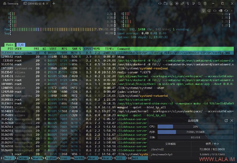237x163 pixels.
Task: Sort by the CPU% column header
Action: pos(88,49)
